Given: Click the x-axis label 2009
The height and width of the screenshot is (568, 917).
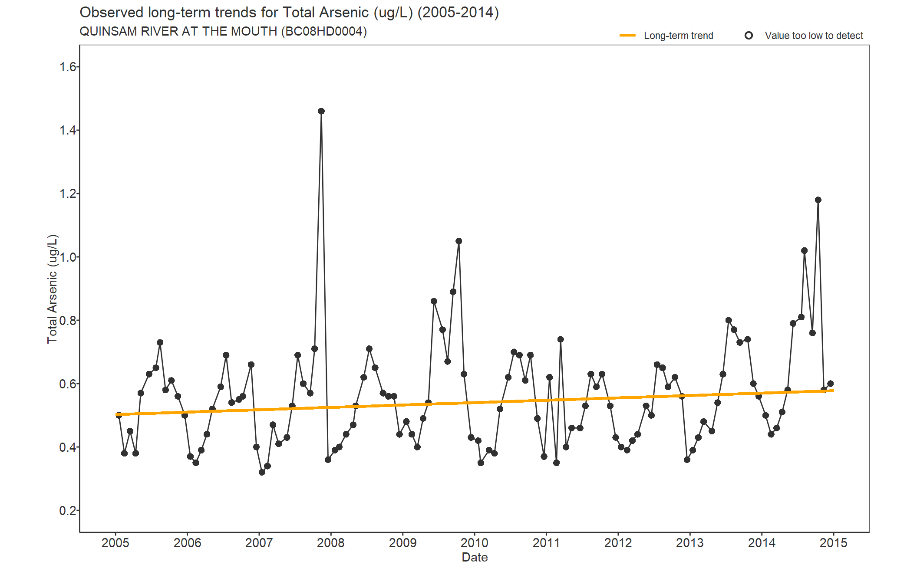Looking at the screenshot, I should (x=403, y=543).
